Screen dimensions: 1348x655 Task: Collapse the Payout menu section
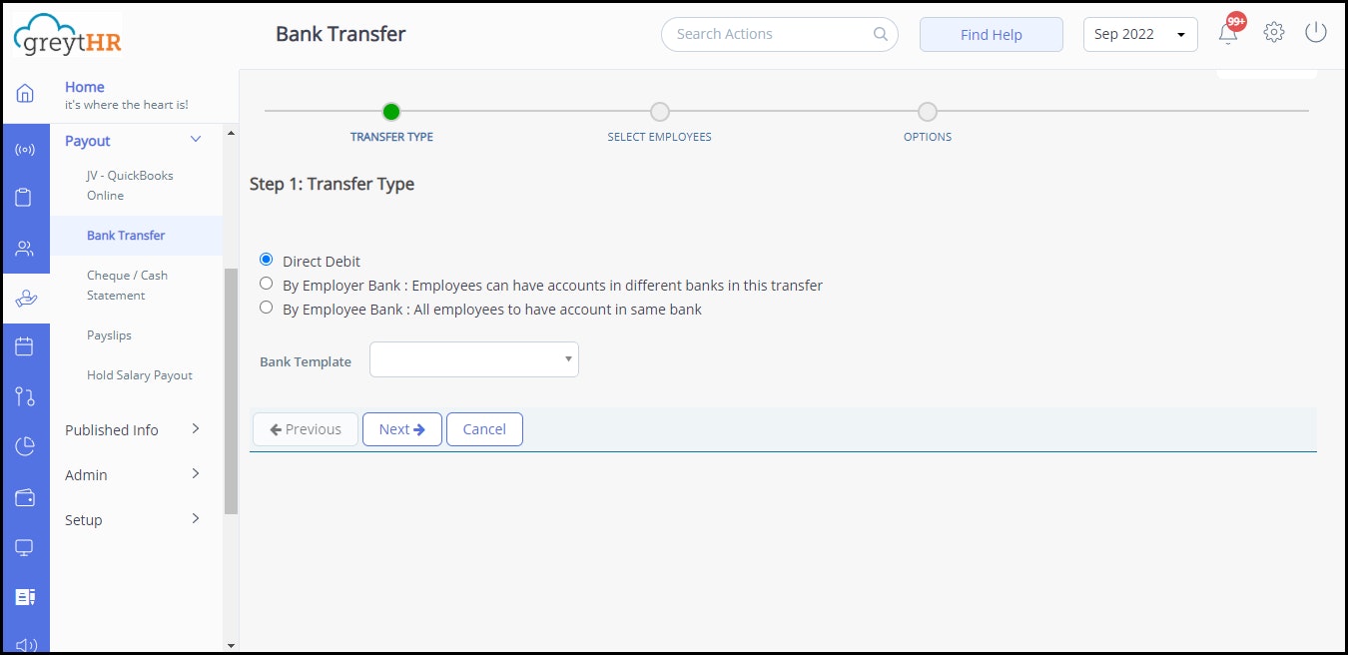196,140
